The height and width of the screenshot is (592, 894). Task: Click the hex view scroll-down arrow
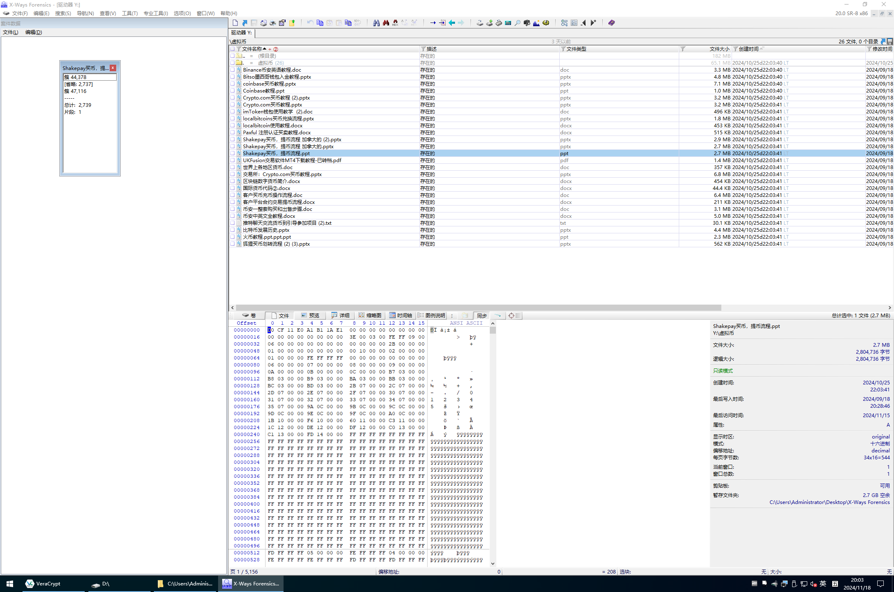pyautogui.click(x=493, y=564)
